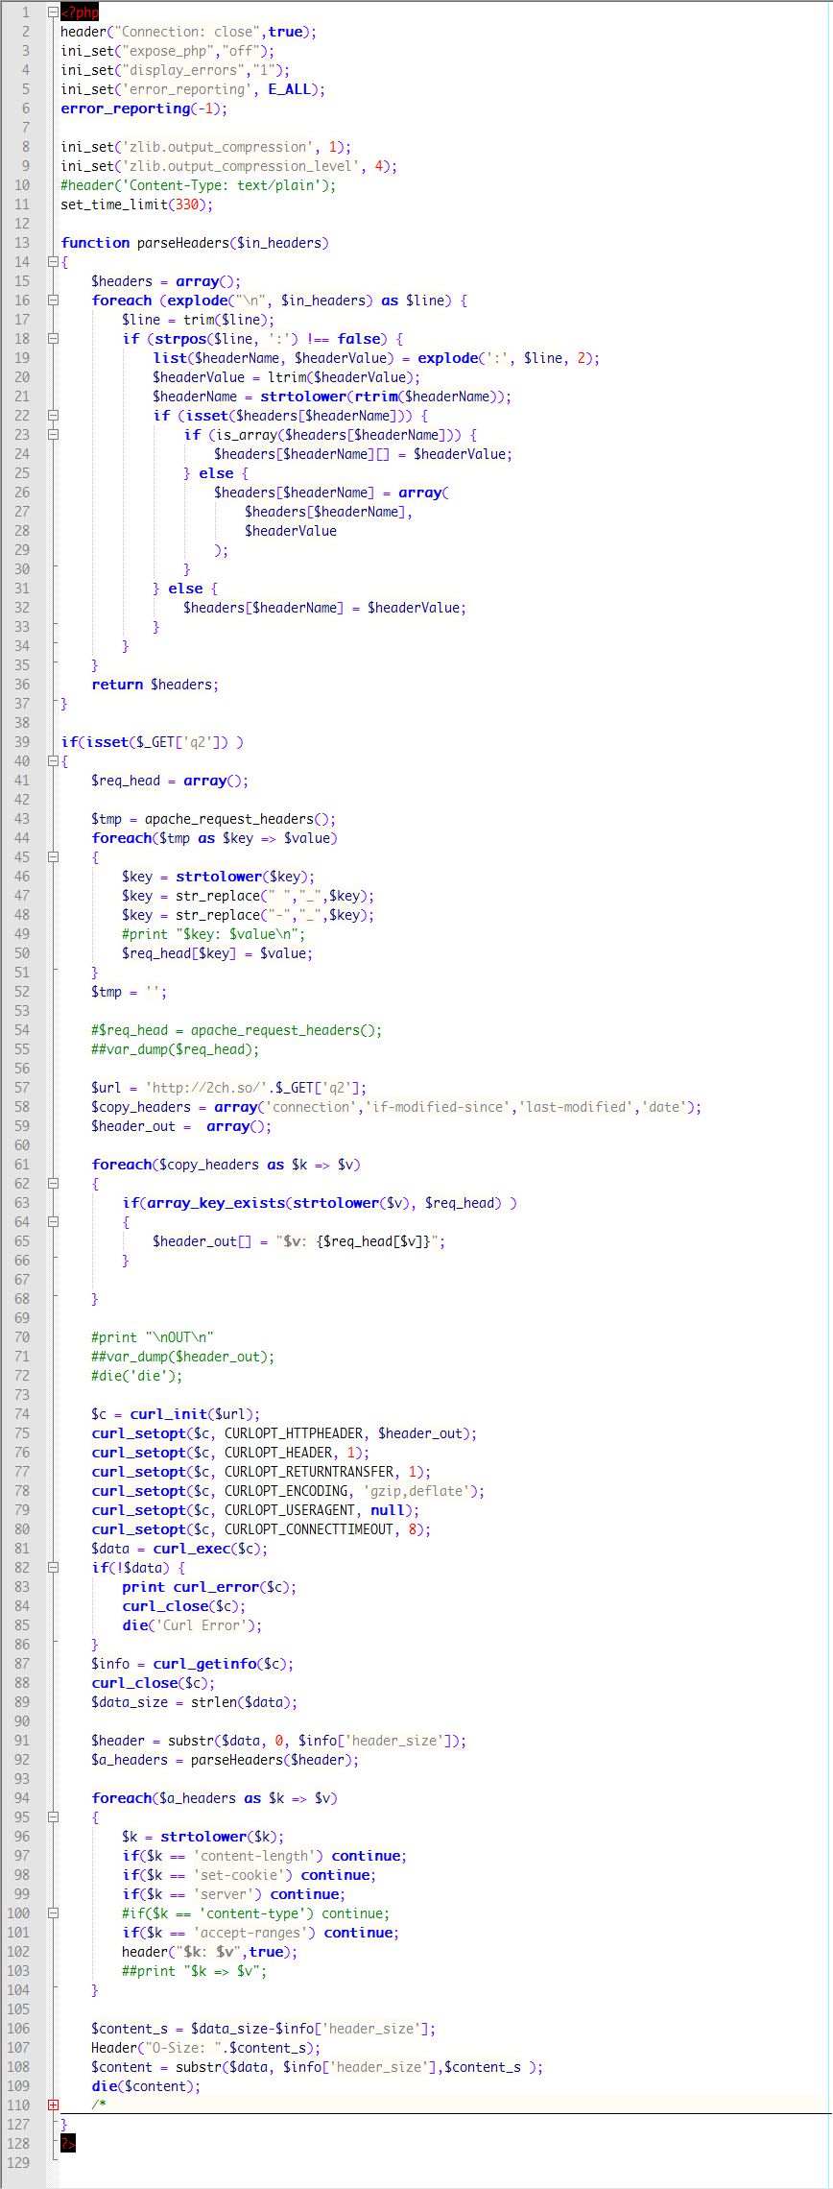Click line number 129 in the gutter
833x2189 pixels.
[x=18, y=2163]
